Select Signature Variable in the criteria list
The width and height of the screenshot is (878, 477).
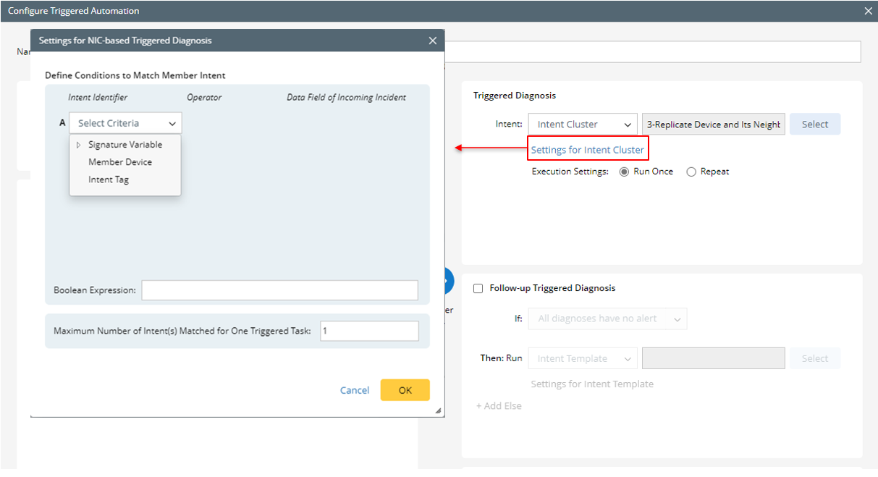(x=125, y=145)
